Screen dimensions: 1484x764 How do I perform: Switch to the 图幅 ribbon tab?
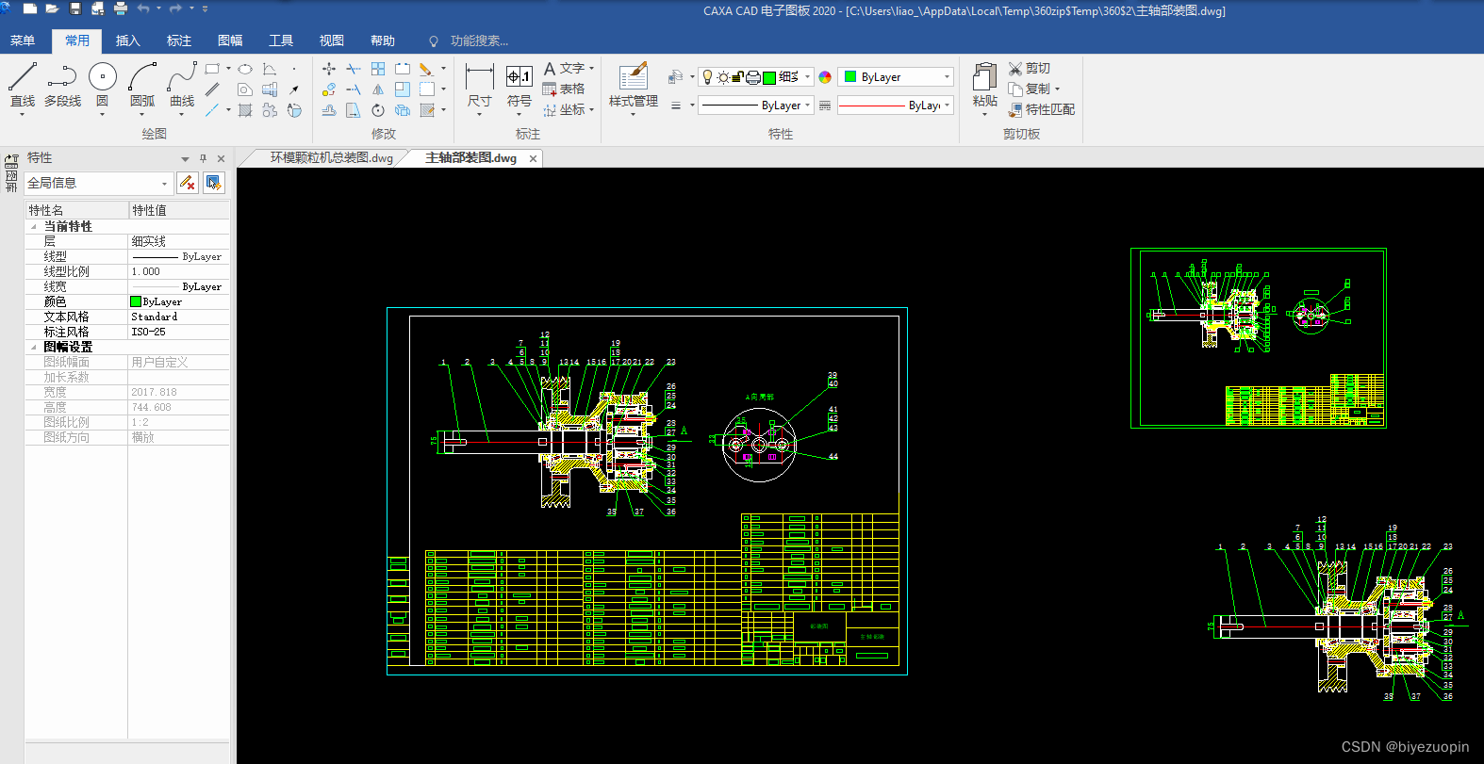click(x=230, y=41)
